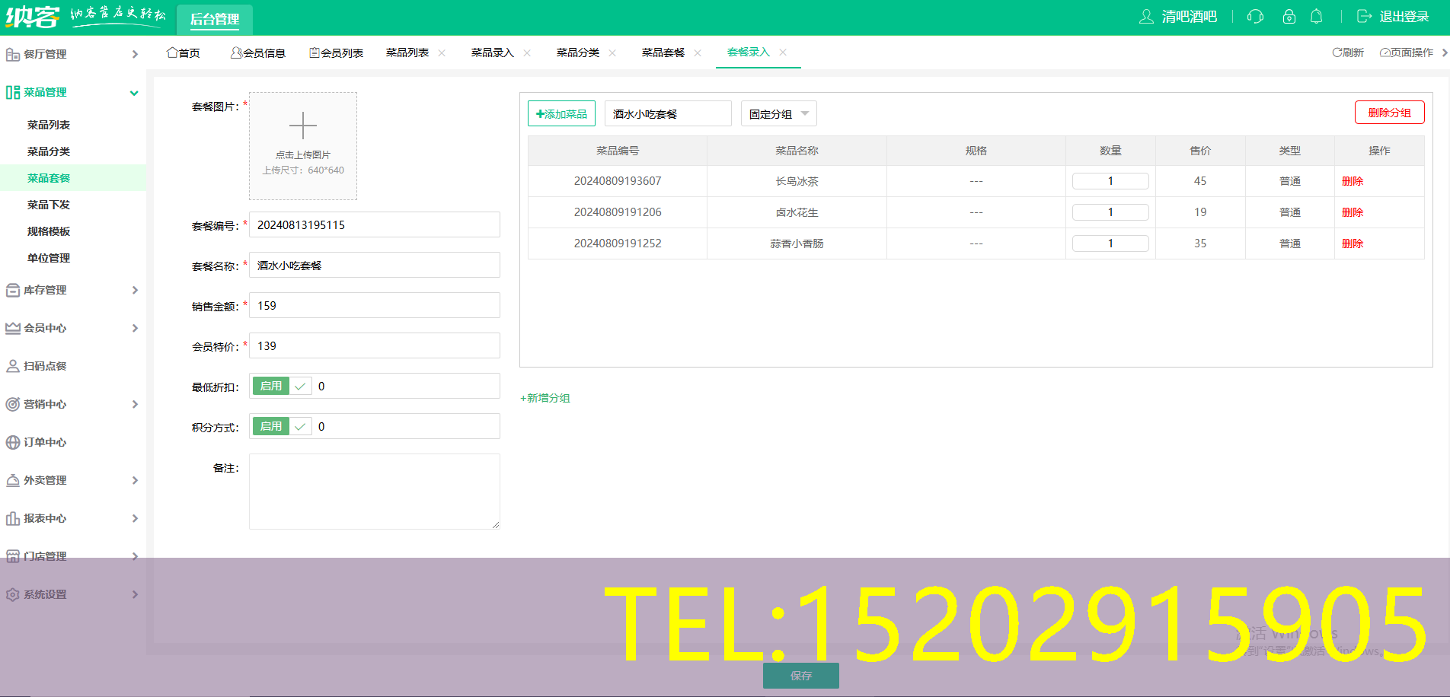Click the red 删除分组 button
The width and height of the screenshot is (1450, 697).
(1389, 113)
